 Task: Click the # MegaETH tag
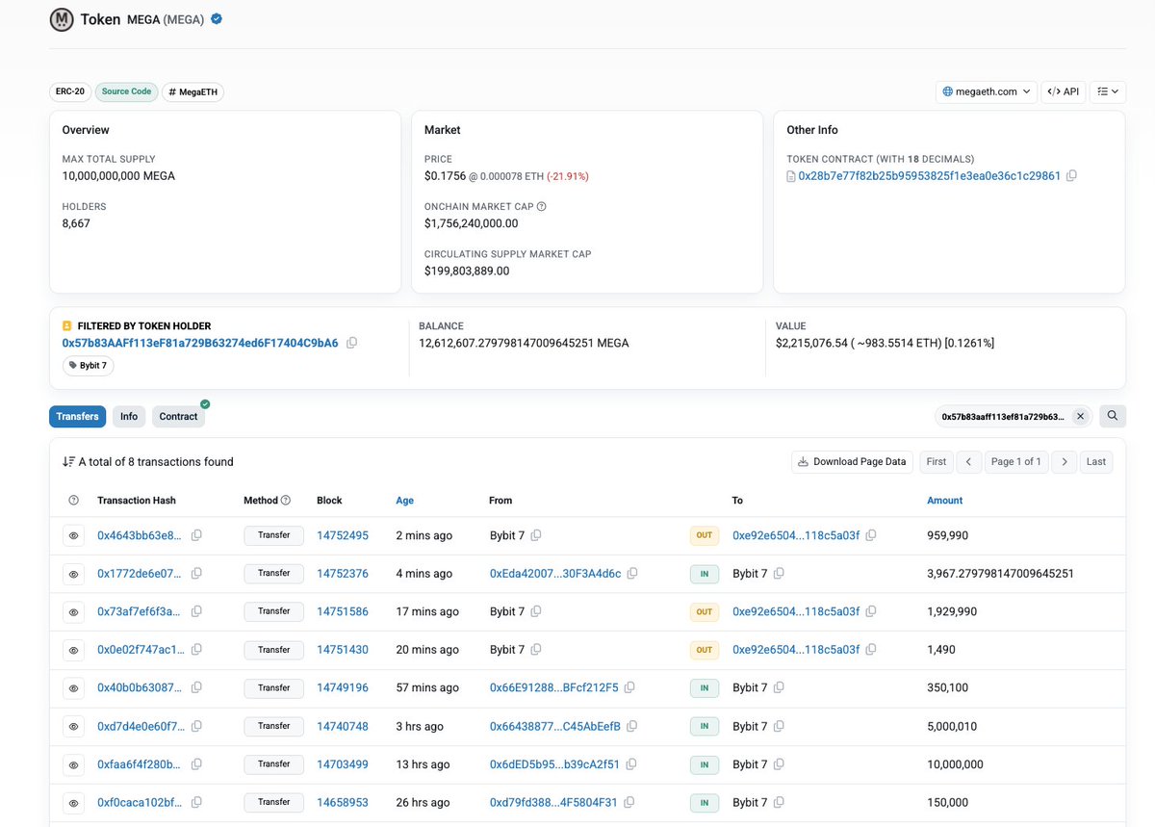[193, 91]
